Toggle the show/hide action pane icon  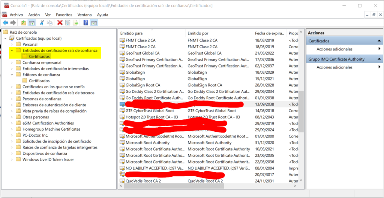pyautogui.click(x=94, y=23)
